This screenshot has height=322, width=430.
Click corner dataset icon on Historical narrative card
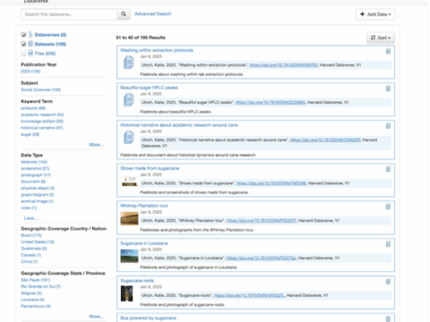click(388, 126)
